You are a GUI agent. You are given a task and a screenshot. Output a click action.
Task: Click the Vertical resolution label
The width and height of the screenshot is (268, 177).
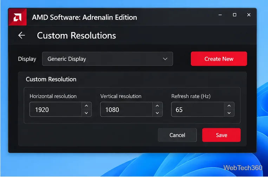point(121,96)
